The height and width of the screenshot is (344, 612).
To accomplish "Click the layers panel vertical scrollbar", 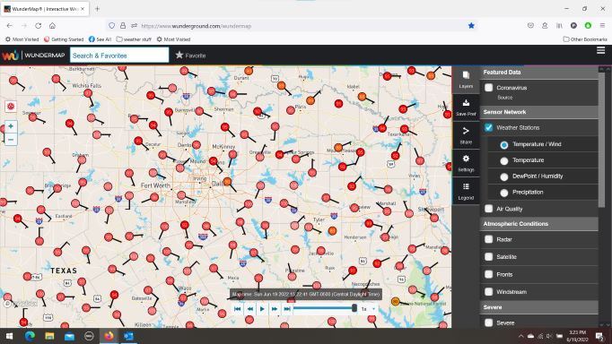I will pyautogui.click(x=601, y=141).
